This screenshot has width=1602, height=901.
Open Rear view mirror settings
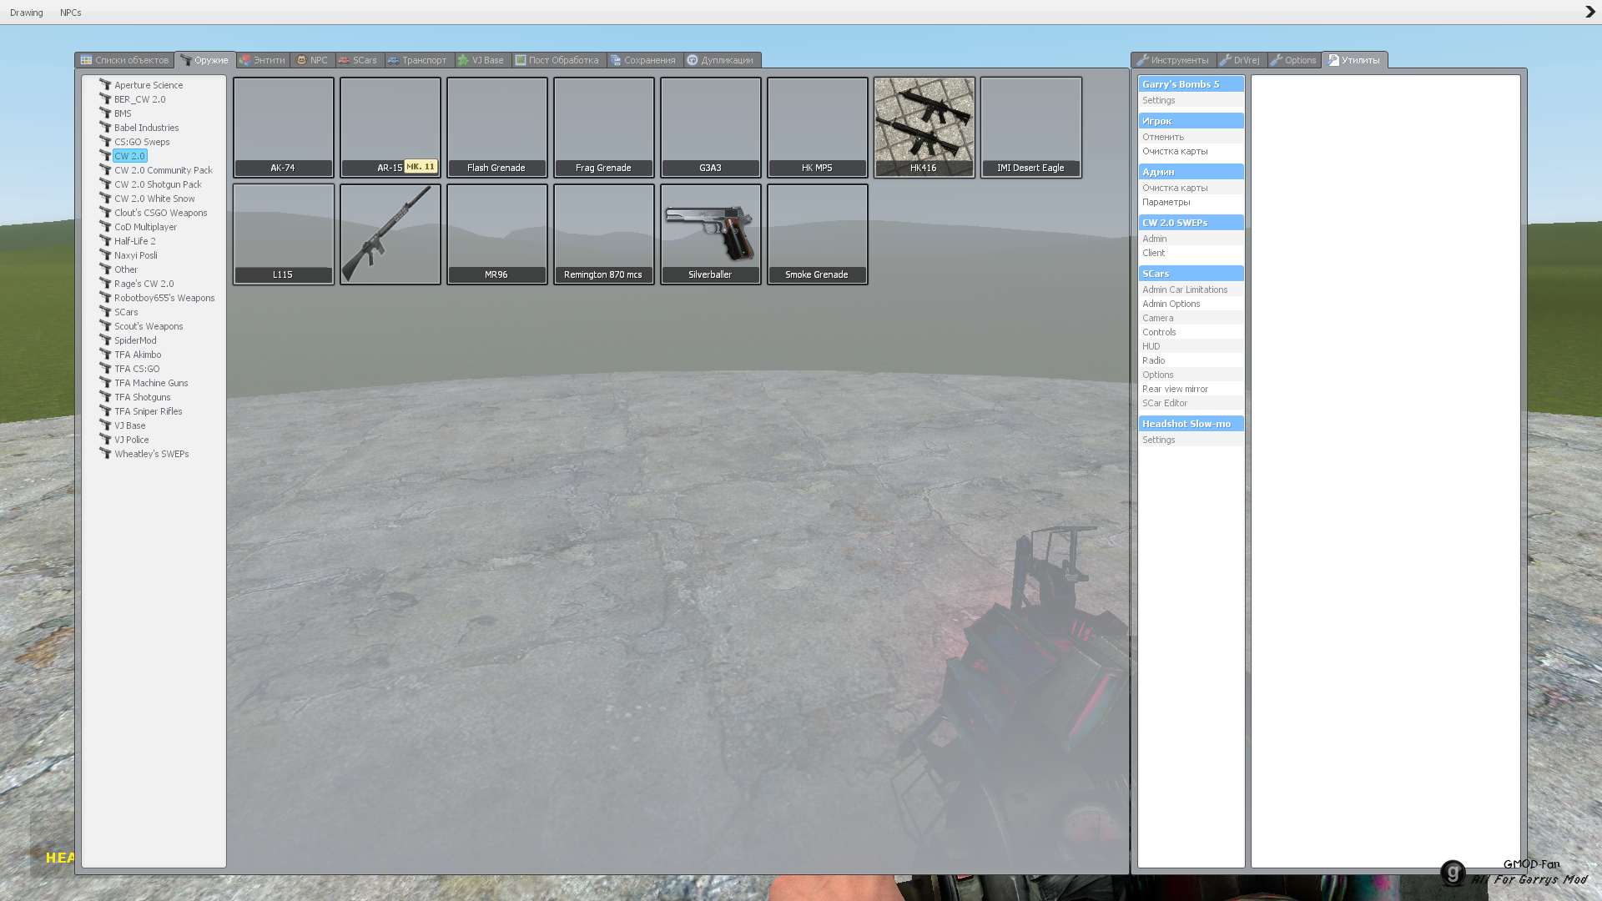click(1191, 389)
